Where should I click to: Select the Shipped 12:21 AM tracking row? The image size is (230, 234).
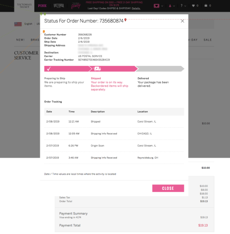pyautogui.click(x=114, y=122)
